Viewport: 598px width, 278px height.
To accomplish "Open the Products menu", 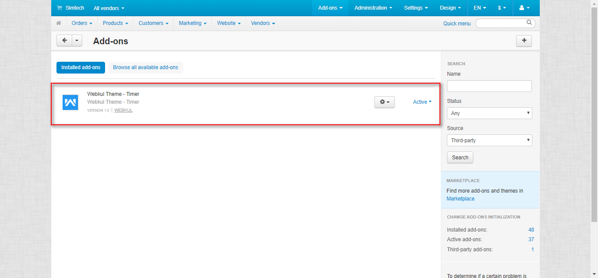I will pos(116,23).
